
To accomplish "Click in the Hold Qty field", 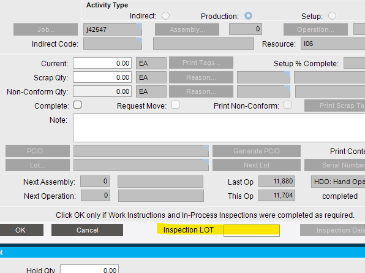I will (x=89, y=269).
